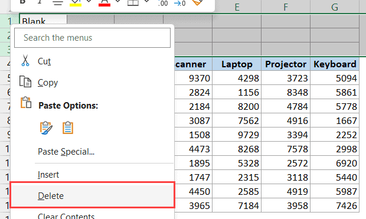
Task: Toggle Bold in the mini toolbar
Action: pos(22,2)
